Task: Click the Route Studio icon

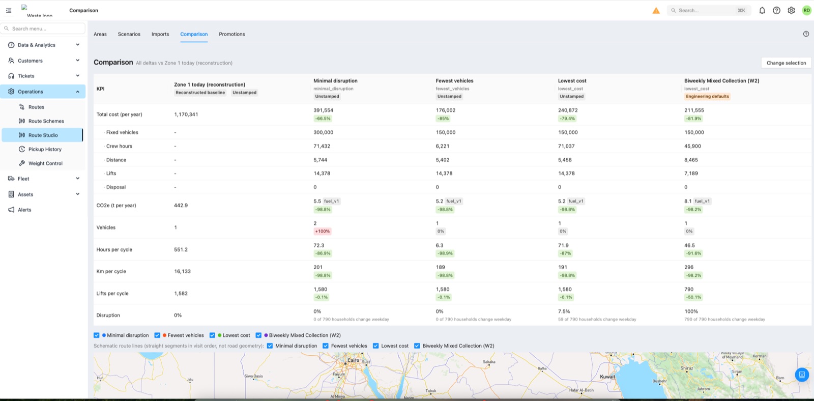Action: coord(22,135)
